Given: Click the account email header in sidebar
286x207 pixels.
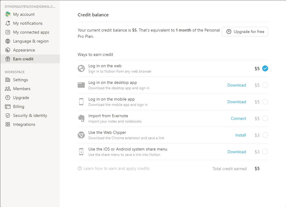Looking at the screenshot, I should (30, 7).
